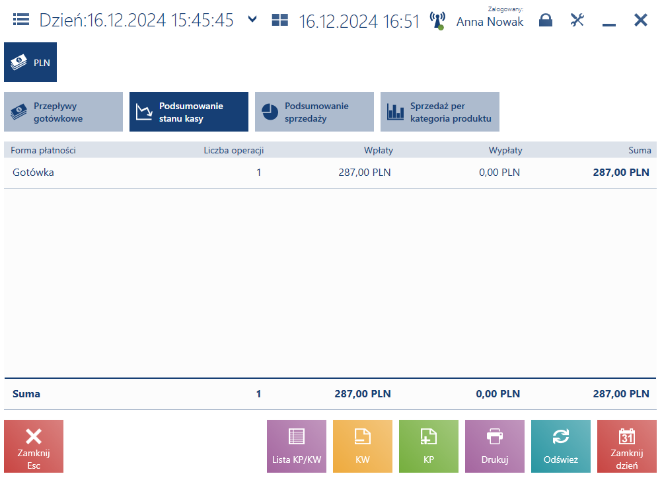Screen dimensions: 662x478
Task: Sort by the Wpłaty column header
Action: [x=379, y=151]
